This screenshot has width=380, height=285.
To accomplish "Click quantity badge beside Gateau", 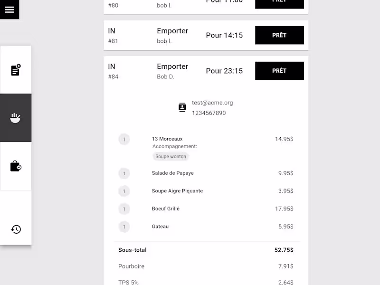I will tap(124, 227).
